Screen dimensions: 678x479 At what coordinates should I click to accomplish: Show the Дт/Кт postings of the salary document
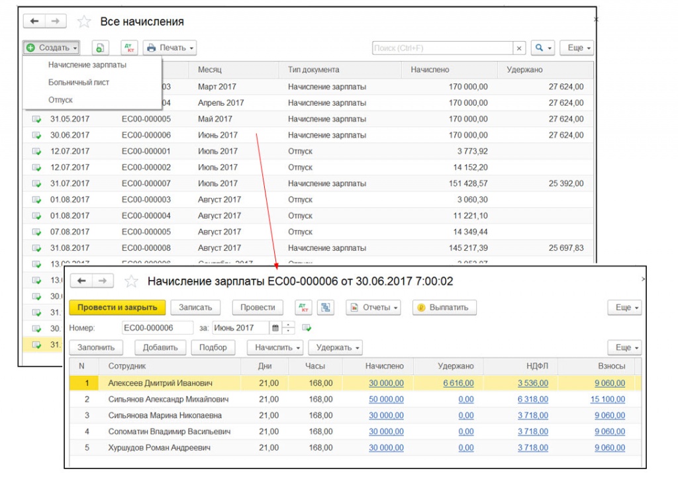click(303, 308)
